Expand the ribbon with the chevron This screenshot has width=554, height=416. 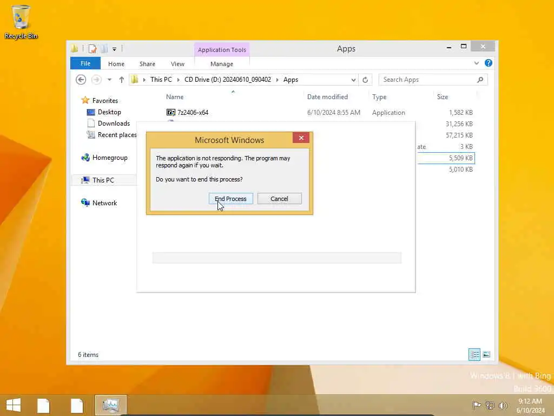476,63
